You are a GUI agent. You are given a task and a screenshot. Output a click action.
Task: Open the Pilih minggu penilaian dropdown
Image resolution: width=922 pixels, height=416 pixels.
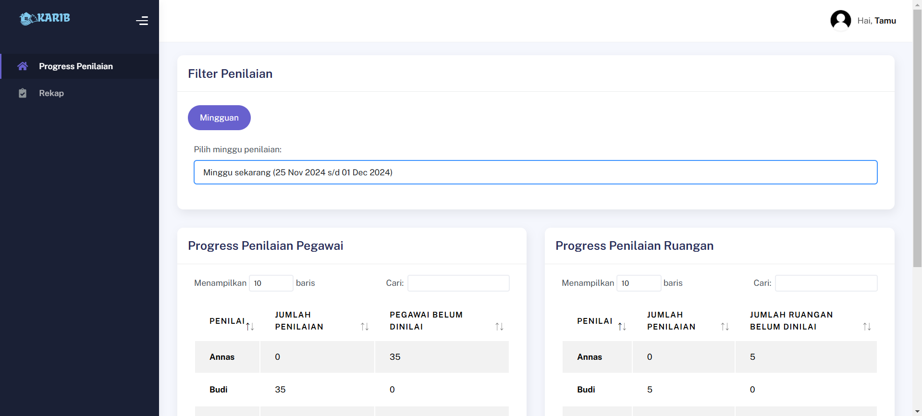click(x=535, y=172)
